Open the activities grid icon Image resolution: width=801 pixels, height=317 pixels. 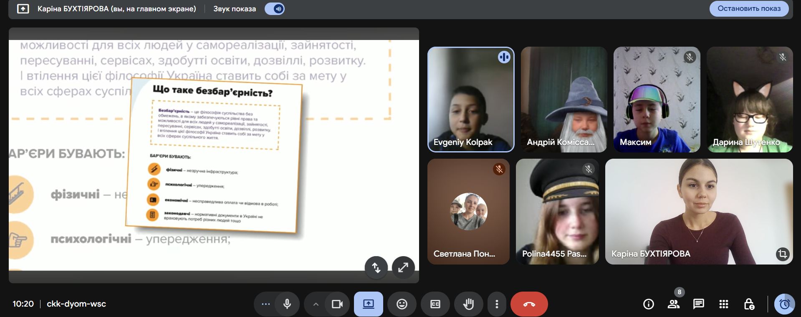click(x=724, y=304)
